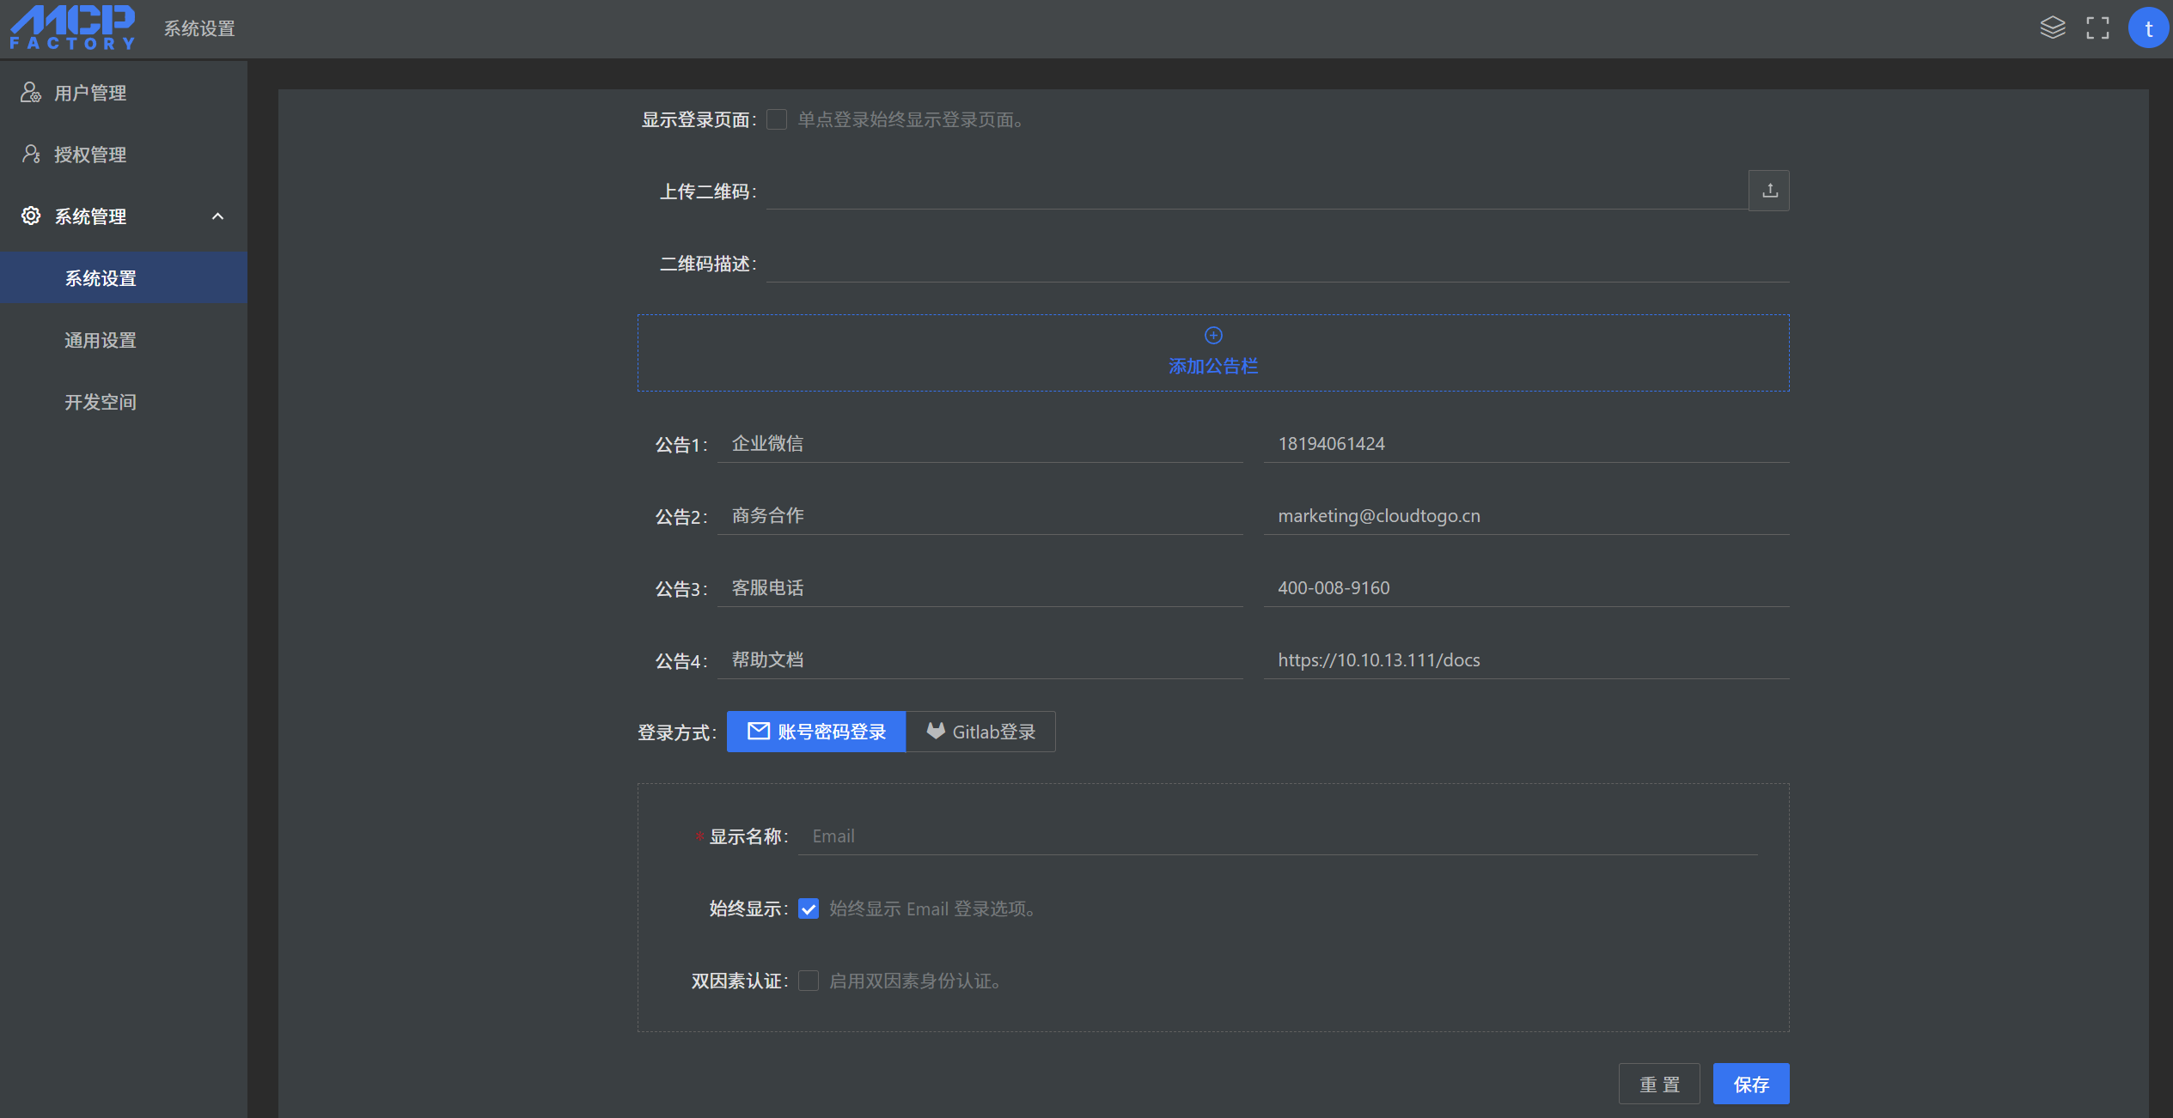
Task: Open 开发空间 in the sidebar
Action: (101, 402)
